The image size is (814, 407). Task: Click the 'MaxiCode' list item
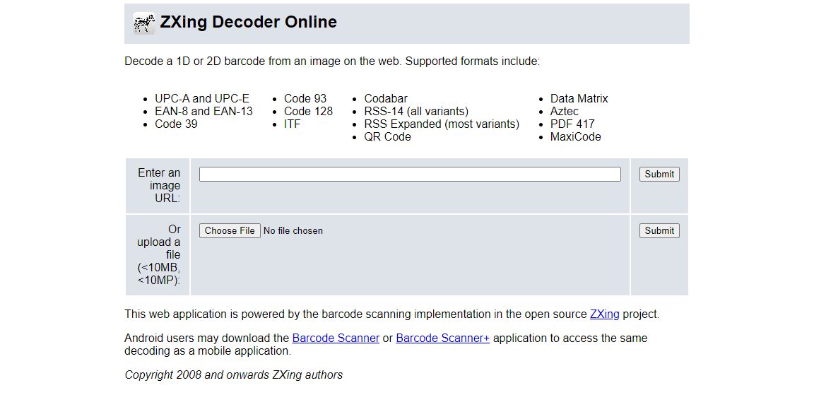pos(576,136)
